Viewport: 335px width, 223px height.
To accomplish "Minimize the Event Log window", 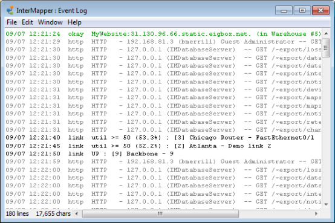I will tap(284, 10).
